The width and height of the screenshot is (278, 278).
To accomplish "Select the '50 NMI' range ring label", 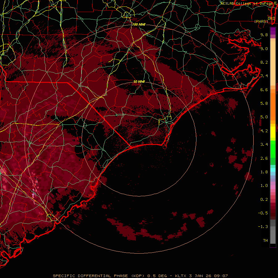I will (x=139, y=82).
